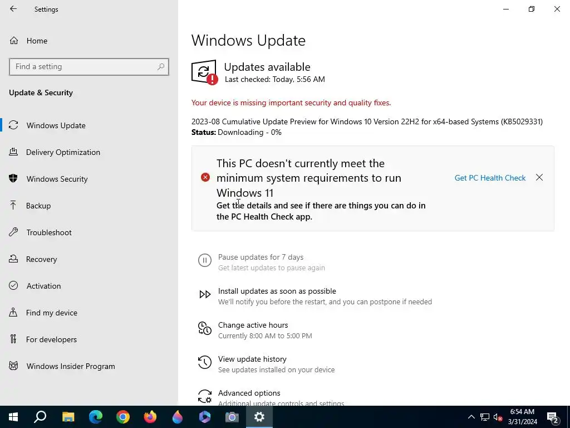Open taskbar Search
The width and height of the screenshot is (570, 428).
click(40, 417)
